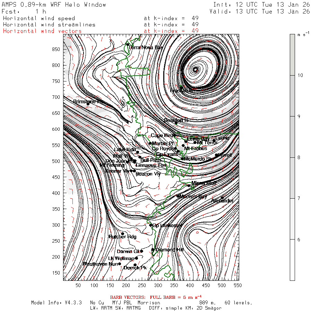
Task: Click the Init 12 UTC date text
Action: (261, 5)
